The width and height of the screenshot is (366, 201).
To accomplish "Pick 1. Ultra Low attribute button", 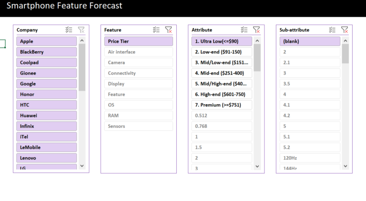I will pos(222,42).
